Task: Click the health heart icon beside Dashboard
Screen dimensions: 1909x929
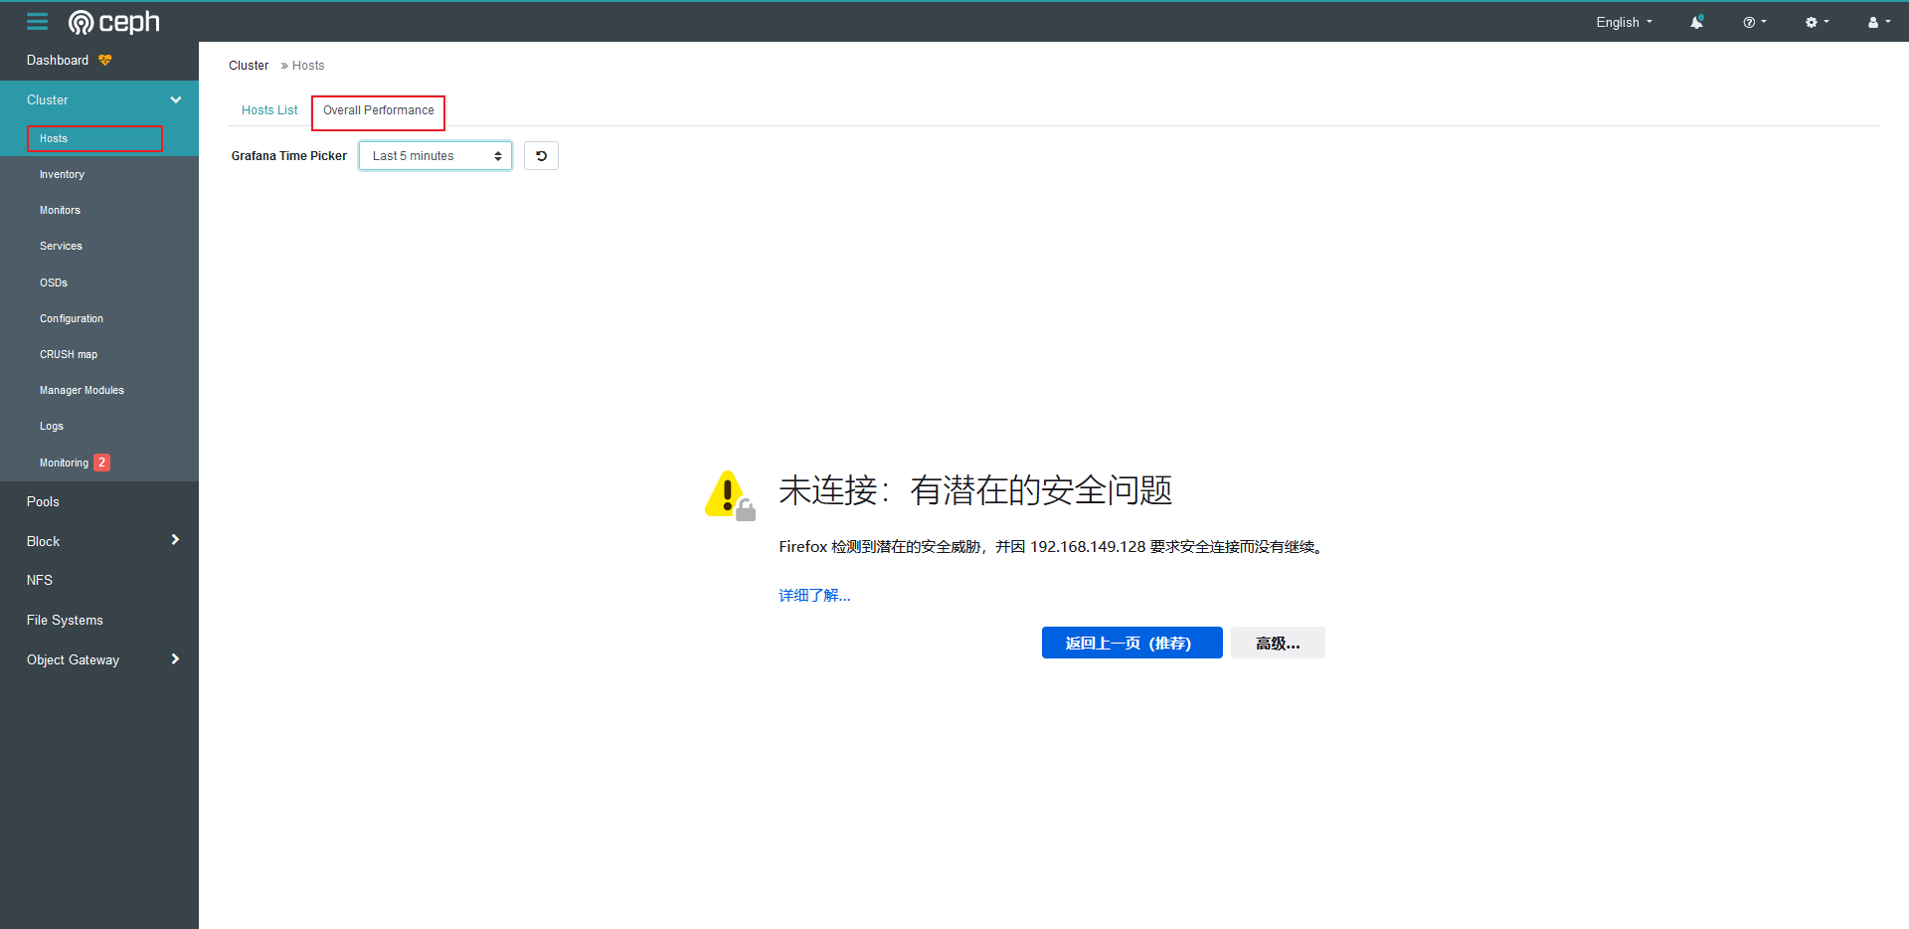Action: click(x=105, y=61)
